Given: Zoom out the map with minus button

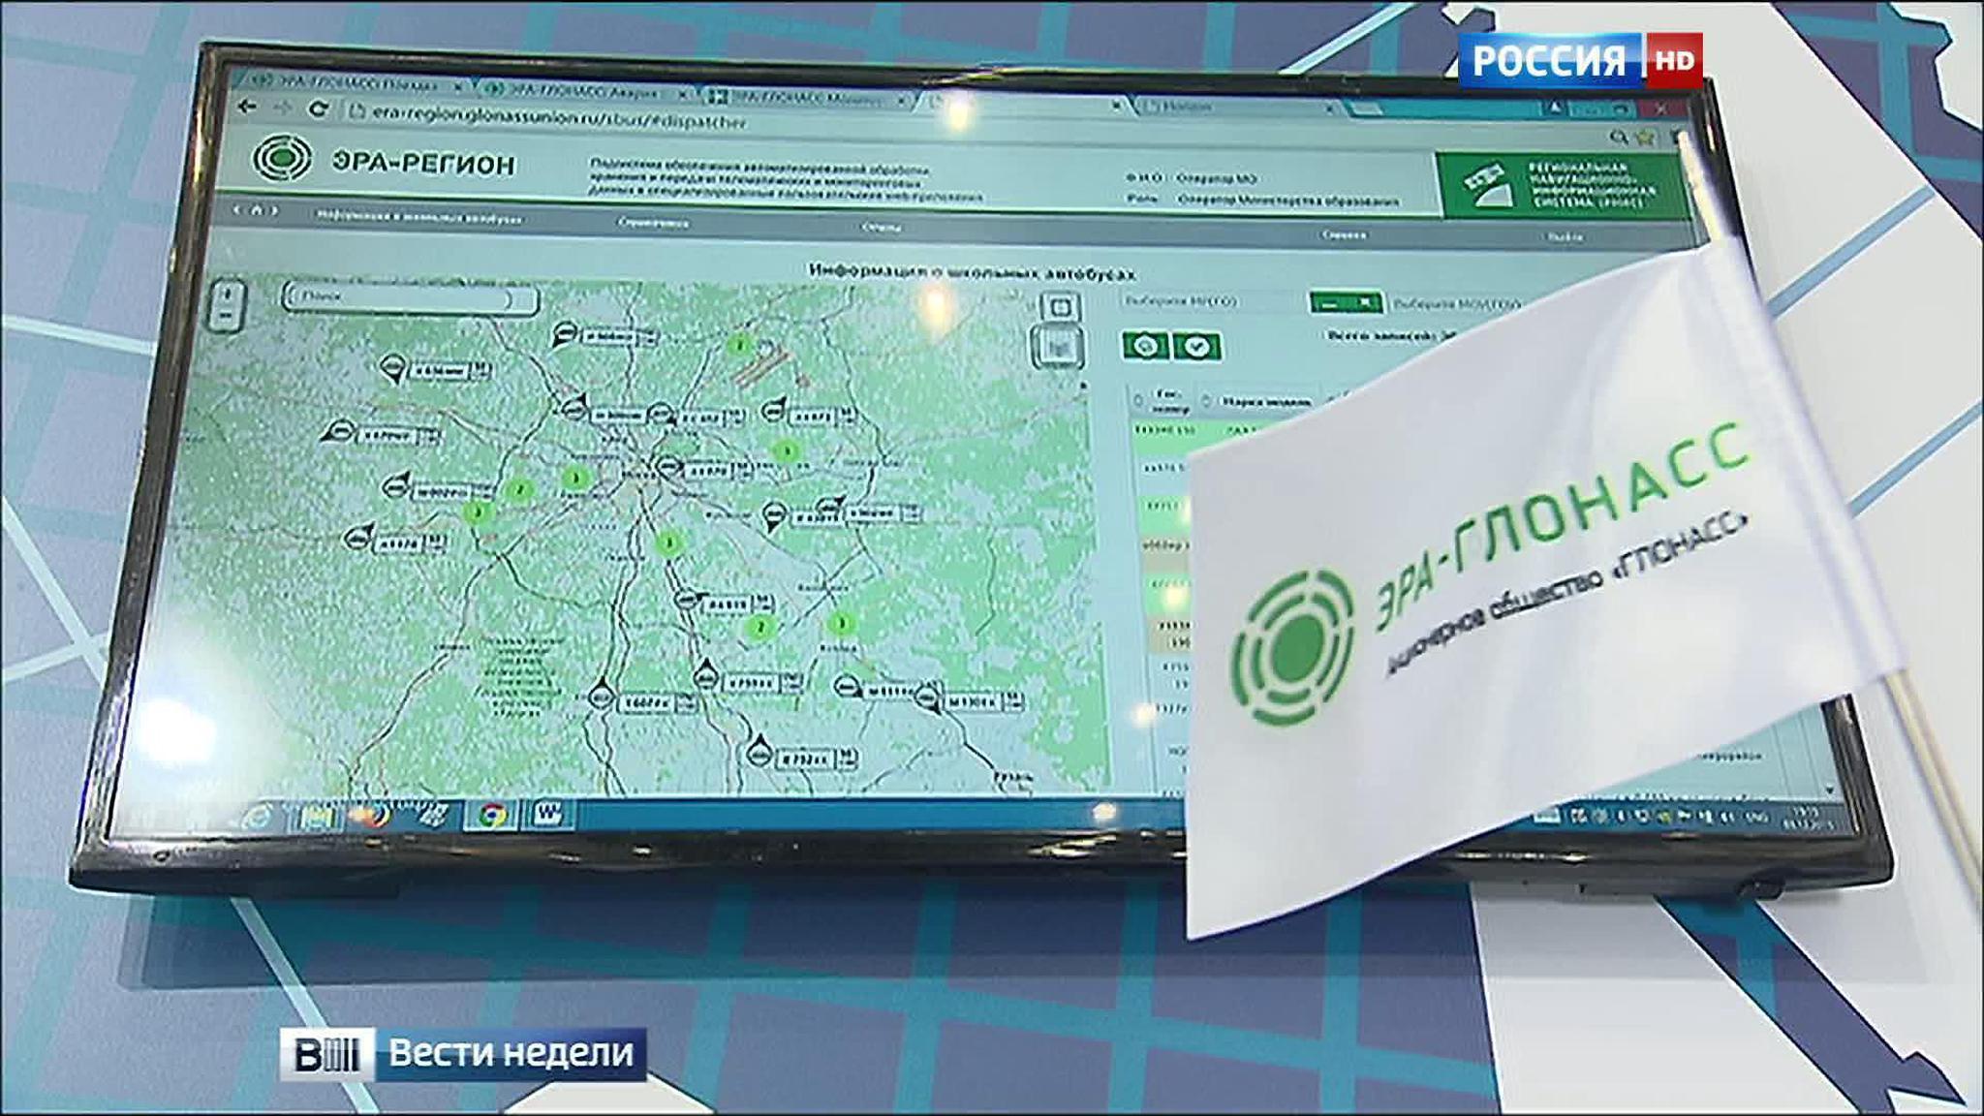Looking at the screenshot, I should pos(227,317).
